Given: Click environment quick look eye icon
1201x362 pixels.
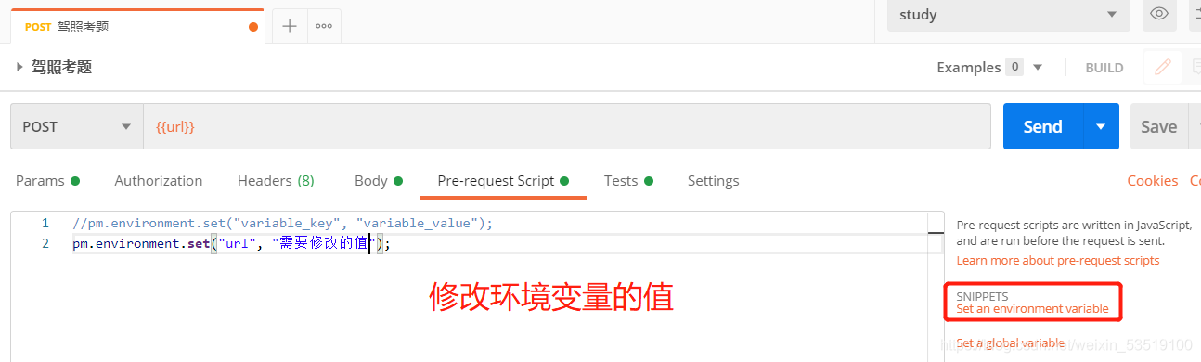Looking at the screenshot, I should [1158, 15].
